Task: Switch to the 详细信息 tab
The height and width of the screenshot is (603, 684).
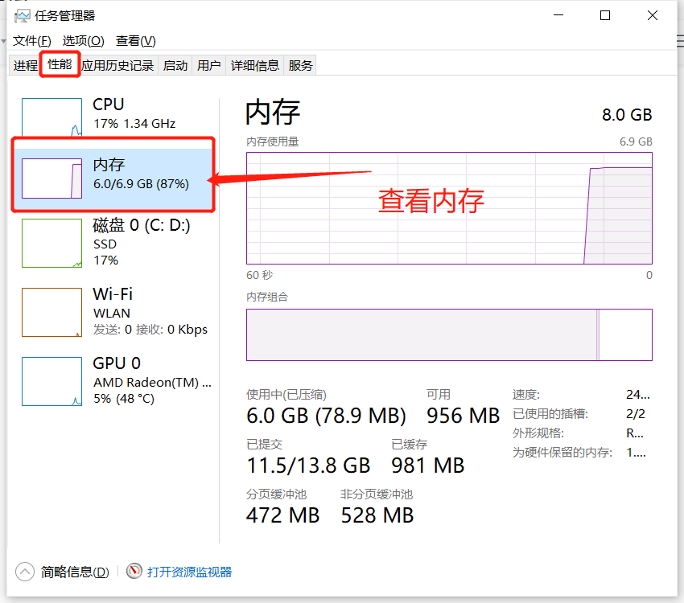Action: 255,65
